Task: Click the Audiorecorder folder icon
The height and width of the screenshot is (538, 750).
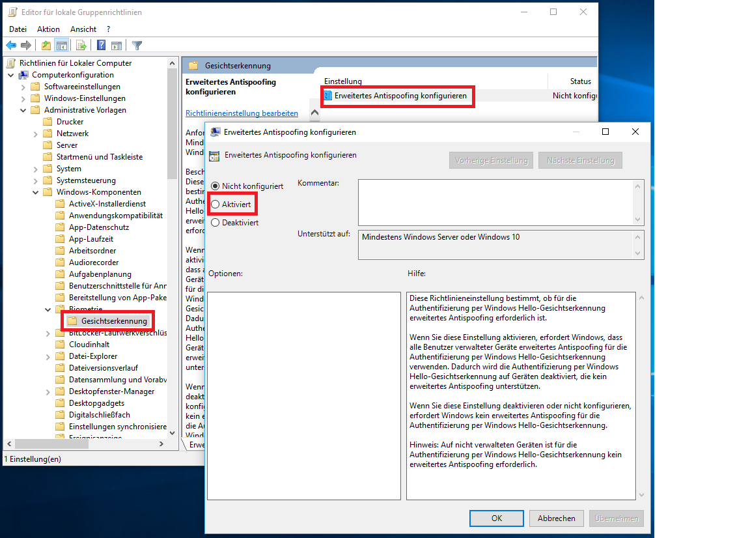Action: click(x=60, y=262)
